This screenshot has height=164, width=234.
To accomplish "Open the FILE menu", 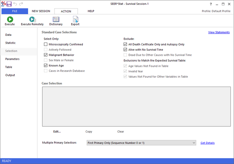I will point(15,11).
